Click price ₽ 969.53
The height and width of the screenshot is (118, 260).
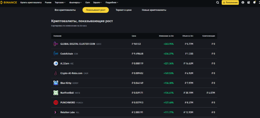click(x=136, y=44)
